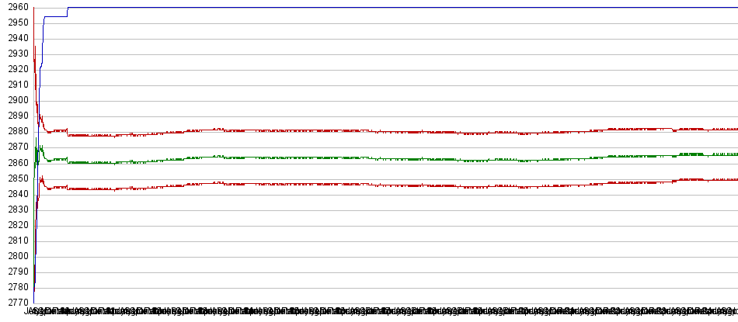Select the 2790 y-axis label
This screenshot has height=322, width=738.
(15, 272)
